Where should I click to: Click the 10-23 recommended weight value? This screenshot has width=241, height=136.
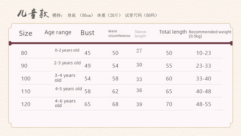pyautogui.click(x=203, y=53)
